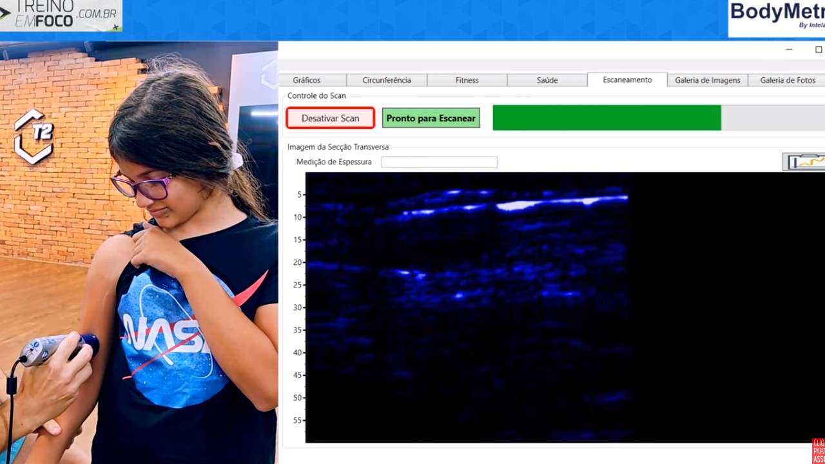The image size is (825, 464).
Task: Click the 'Medição de Espessura' label
Action: pyautogui.click(x=334, y=162)
